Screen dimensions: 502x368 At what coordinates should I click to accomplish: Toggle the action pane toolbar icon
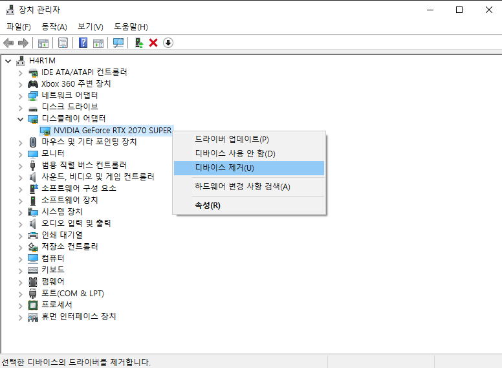pos(98,43)
